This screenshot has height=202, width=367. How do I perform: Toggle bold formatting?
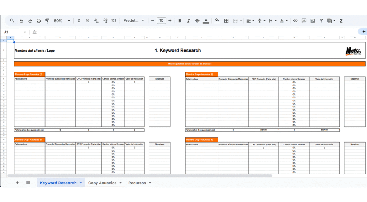[x=180, y=21]
